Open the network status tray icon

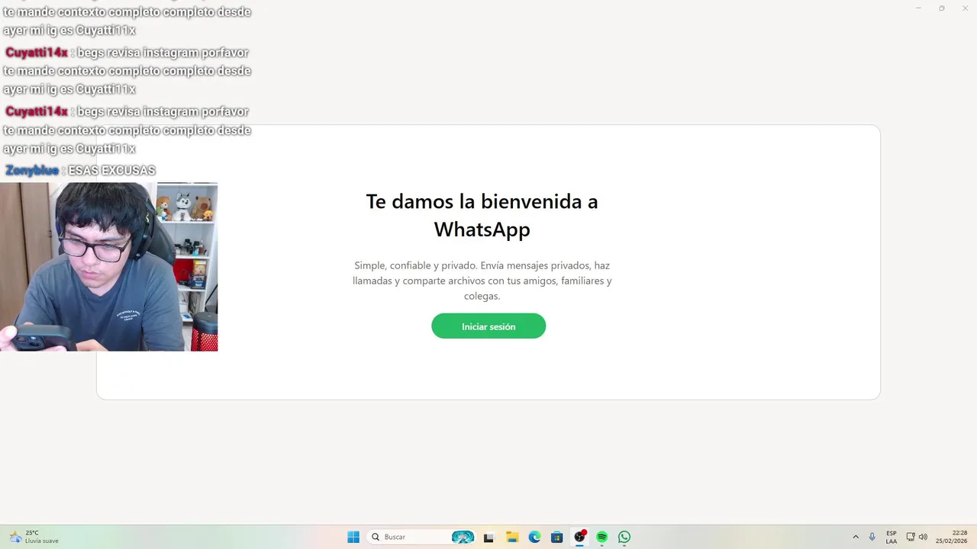pyautogui.click(x=911, y=537)
